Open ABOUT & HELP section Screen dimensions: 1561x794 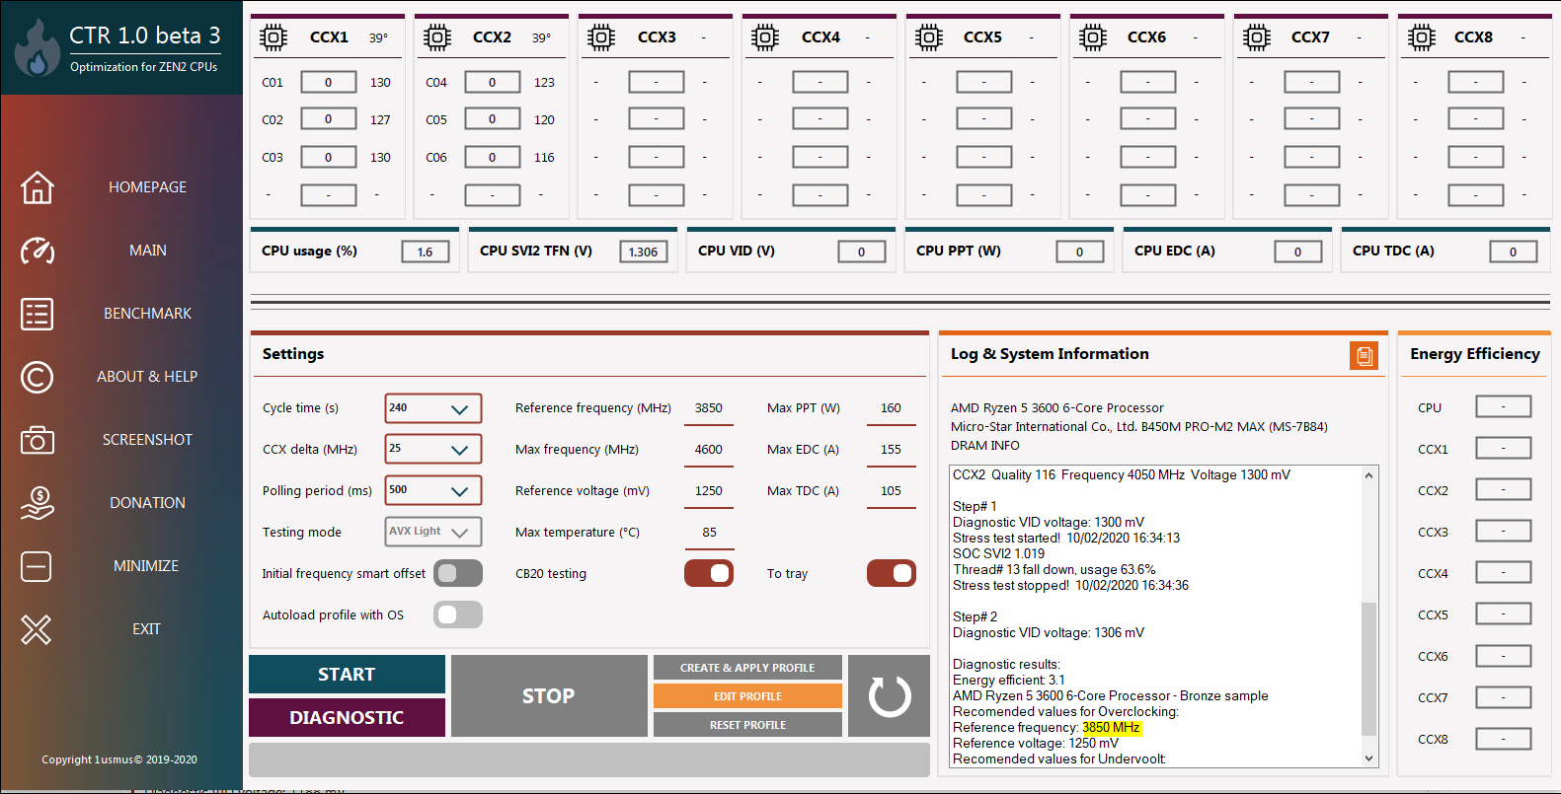pyautogui.click(x=147, y=377)
